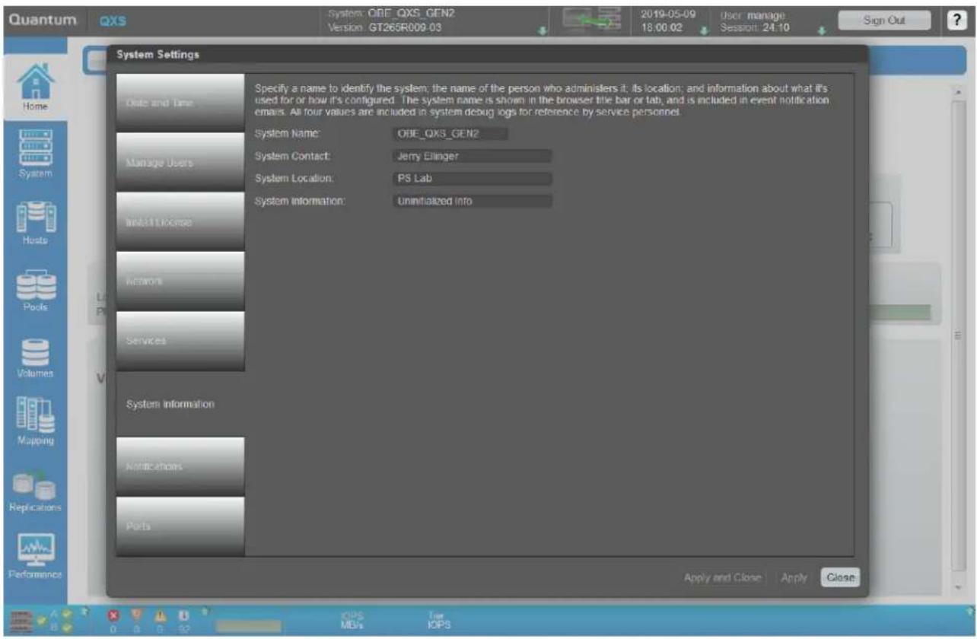Click the date 2019-05-09 in the header

[668, 15]
